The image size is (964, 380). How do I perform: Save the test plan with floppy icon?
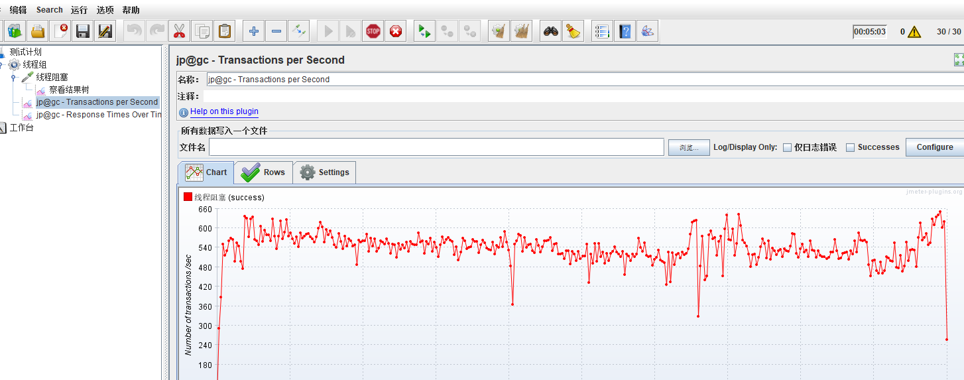point(83,31)
